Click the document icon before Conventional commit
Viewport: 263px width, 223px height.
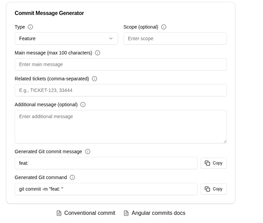coord(59,213)
